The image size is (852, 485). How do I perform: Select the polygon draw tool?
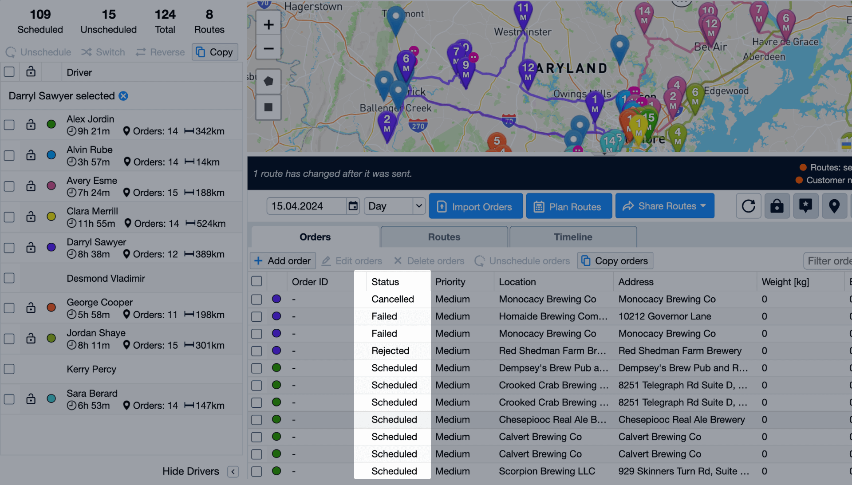(268, 81)
